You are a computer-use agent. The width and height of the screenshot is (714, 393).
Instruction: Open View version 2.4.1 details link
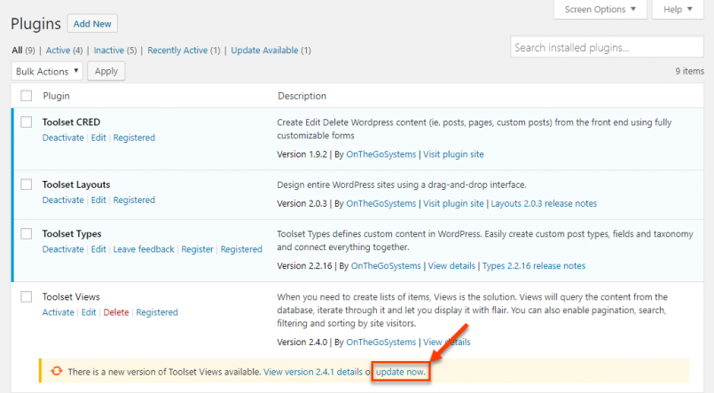(313, 372)
